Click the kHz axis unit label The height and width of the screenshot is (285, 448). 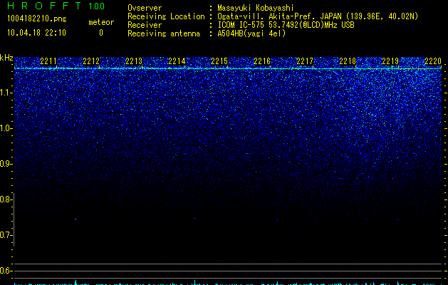(x=6, y=58)
